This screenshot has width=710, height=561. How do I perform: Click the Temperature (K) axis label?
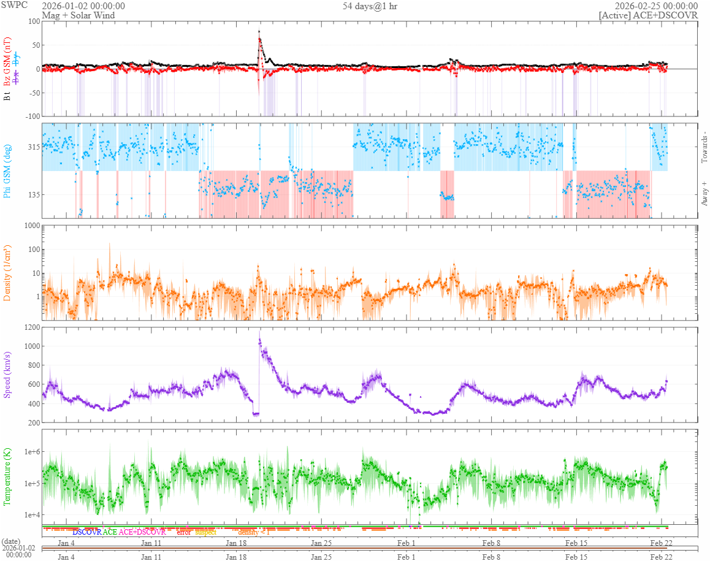point(7,477)
